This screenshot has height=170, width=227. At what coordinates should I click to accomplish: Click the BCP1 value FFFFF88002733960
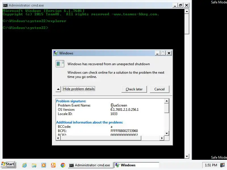click(x=124, y=131)
